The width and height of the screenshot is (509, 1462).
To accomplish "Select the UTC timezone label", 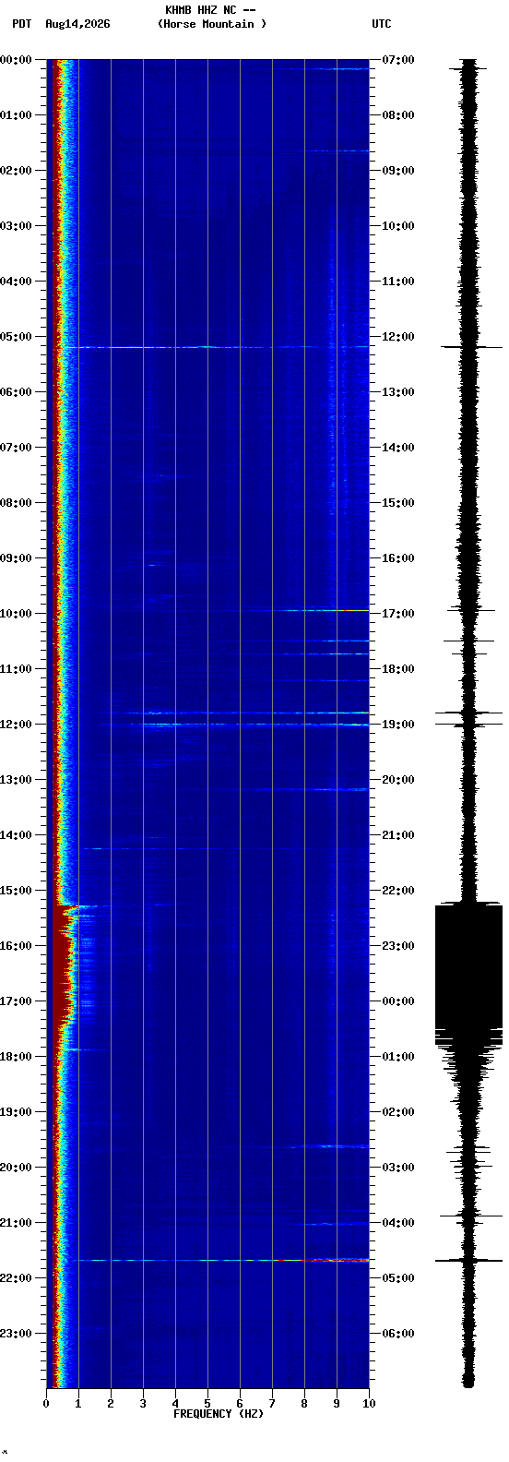I will pyautogui.click(x=382, y=24).
